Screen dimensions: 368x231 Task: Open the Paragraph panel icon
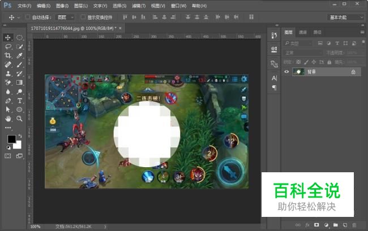(x=274, y=88)
